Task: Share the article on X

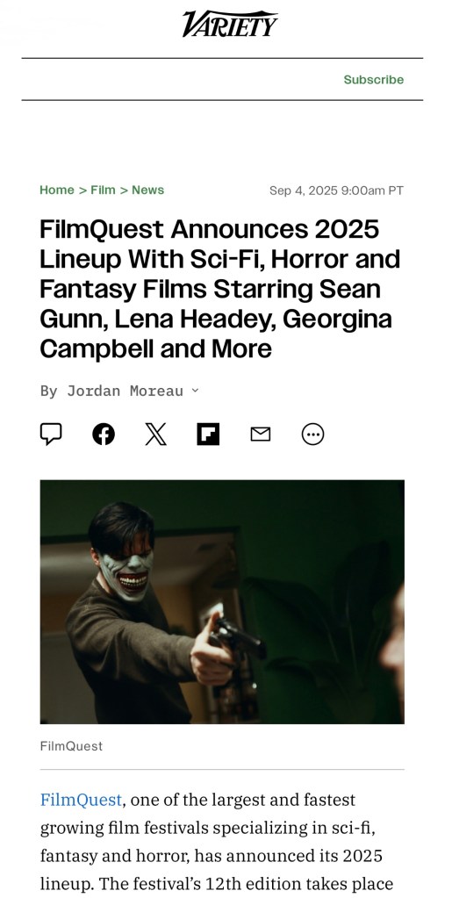Action: pyautogui.click(x=156, y=435)
